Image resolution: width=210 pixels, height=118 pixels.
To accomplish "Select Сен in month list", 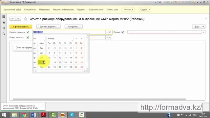I will click(42, 53).
